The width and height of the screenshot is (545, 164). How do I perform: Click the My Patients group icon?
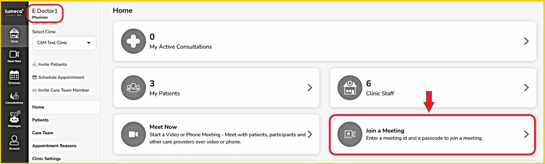click(x=133, y=88)
